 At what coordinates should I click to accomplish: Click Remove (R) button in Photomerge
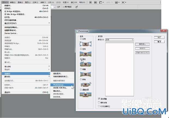coord(142,49)
